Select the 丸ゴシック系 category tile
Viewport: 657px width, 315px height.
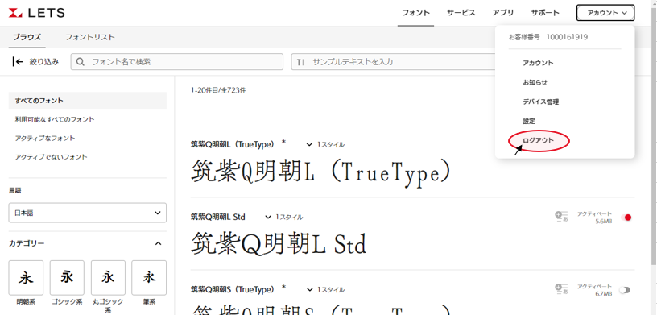108,278
